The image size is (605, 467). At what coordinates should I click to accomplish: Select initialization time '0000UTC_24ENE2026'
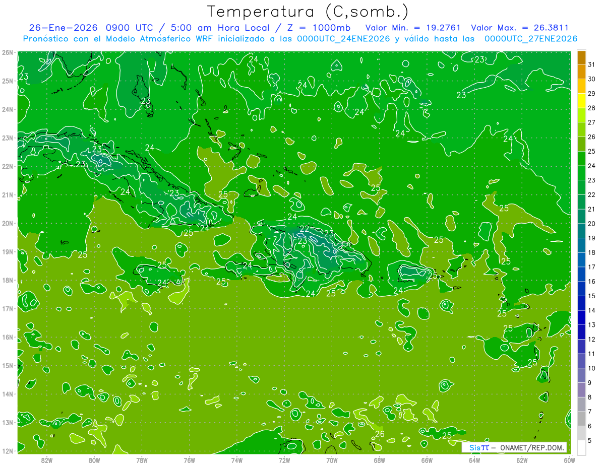coord(343,39)
